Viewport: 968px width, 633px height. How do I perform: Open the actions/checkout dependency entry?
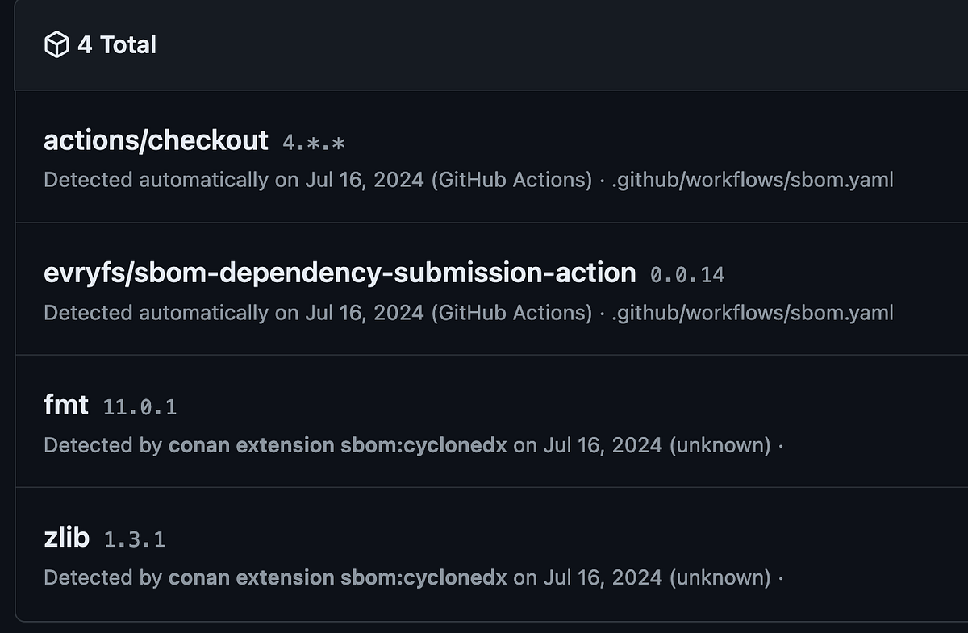coord(156,140)
